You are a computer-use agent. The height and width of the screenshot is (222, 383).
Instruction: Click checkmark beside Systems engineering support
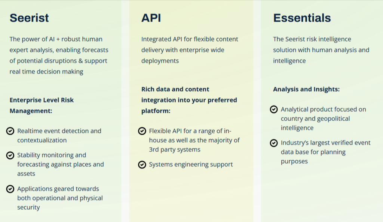tap(142, 165)
